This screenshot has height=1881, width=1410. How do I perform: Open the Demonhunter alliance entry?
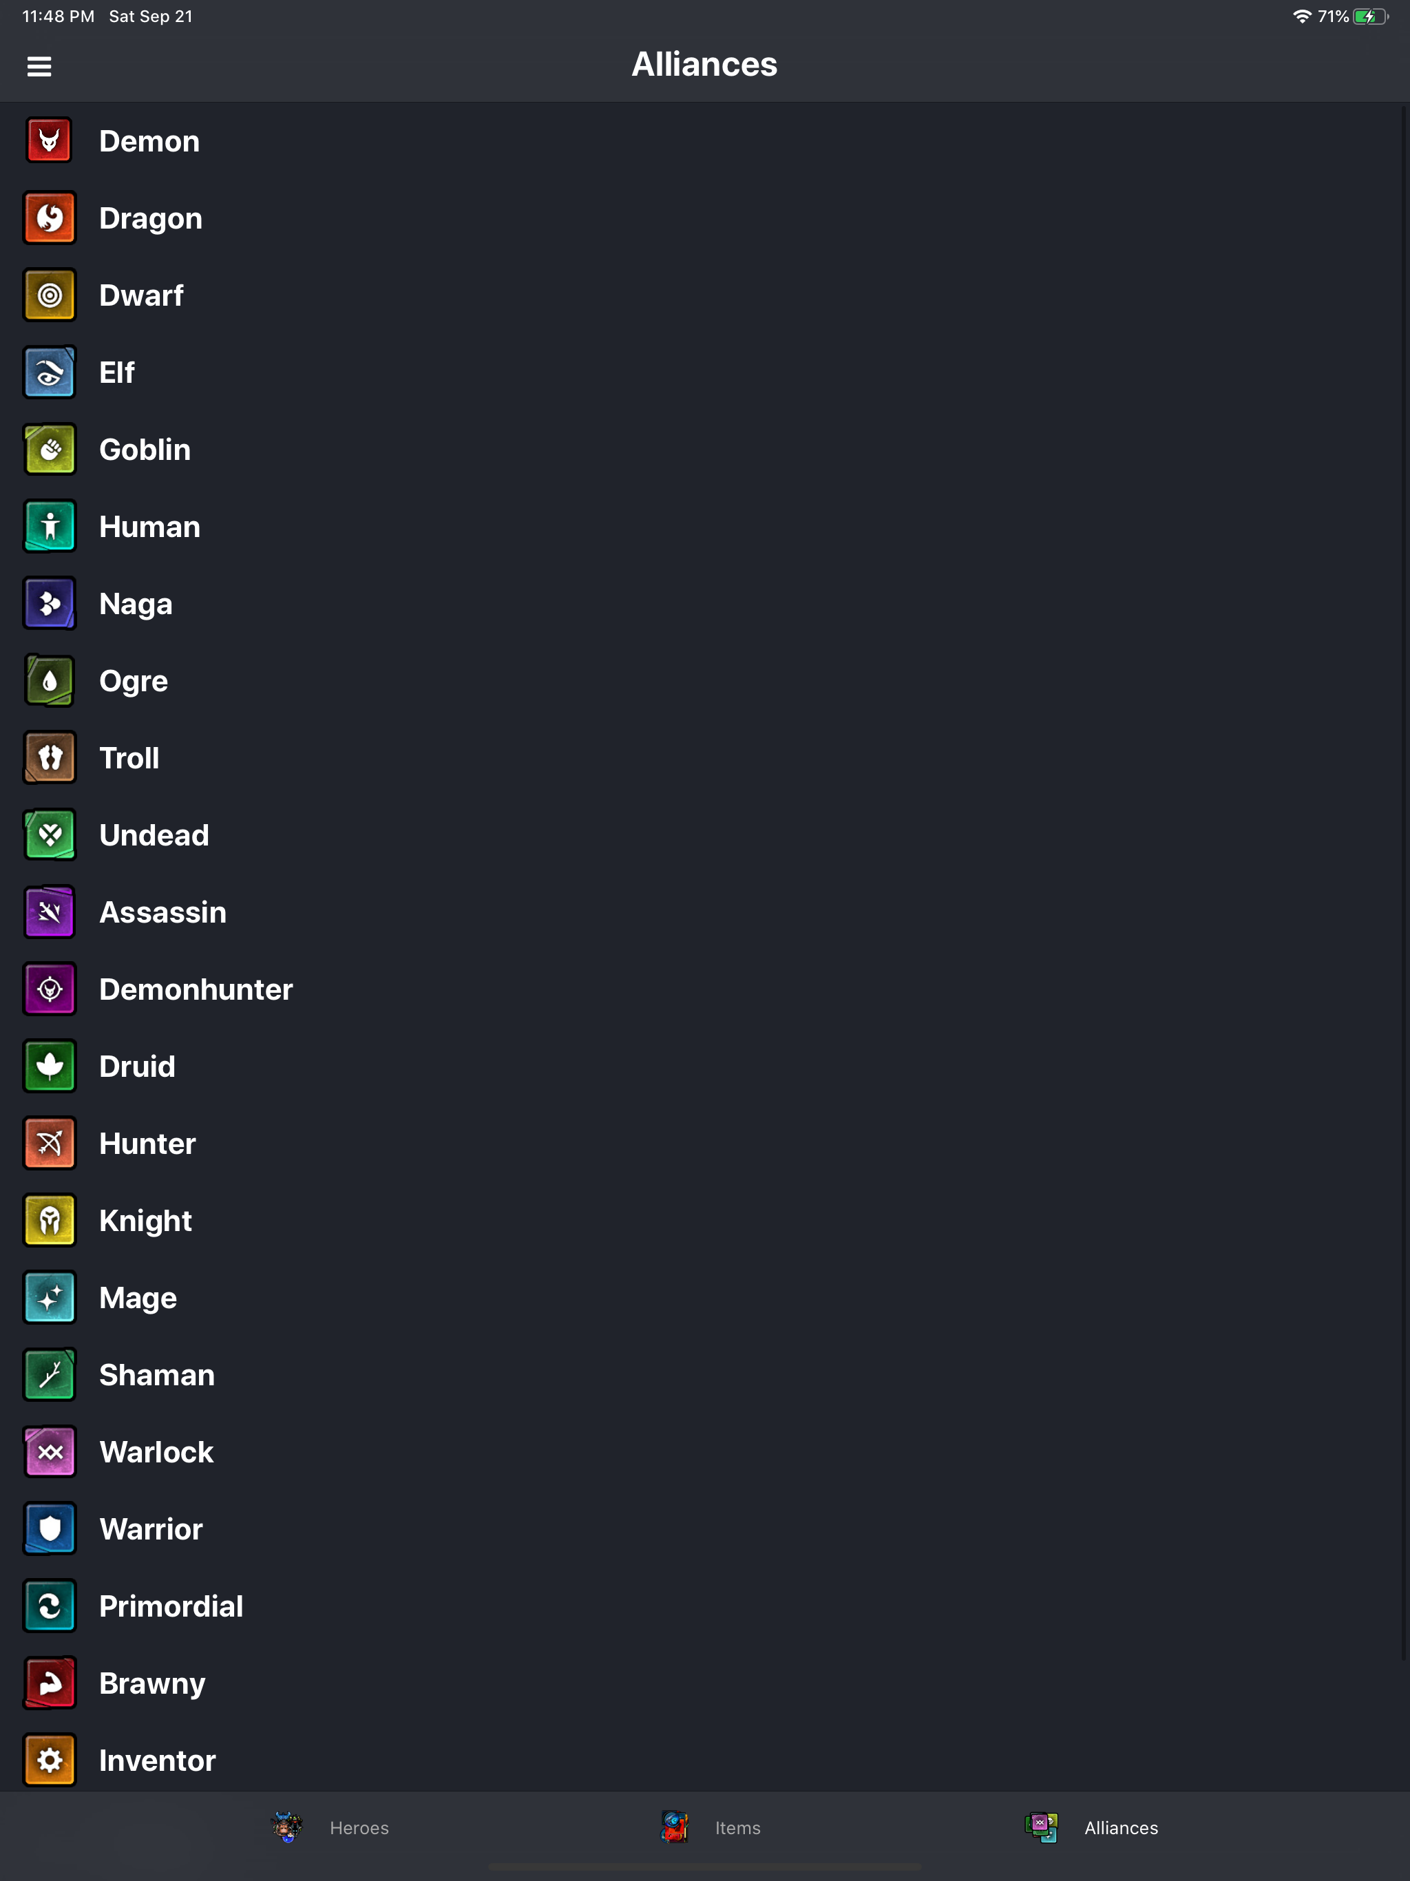(x=705, y=989)
